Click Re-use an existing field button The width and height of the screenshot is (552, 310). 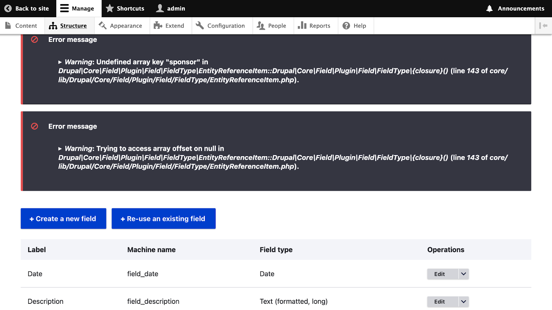pyautogui.click(x=164, y=219)
